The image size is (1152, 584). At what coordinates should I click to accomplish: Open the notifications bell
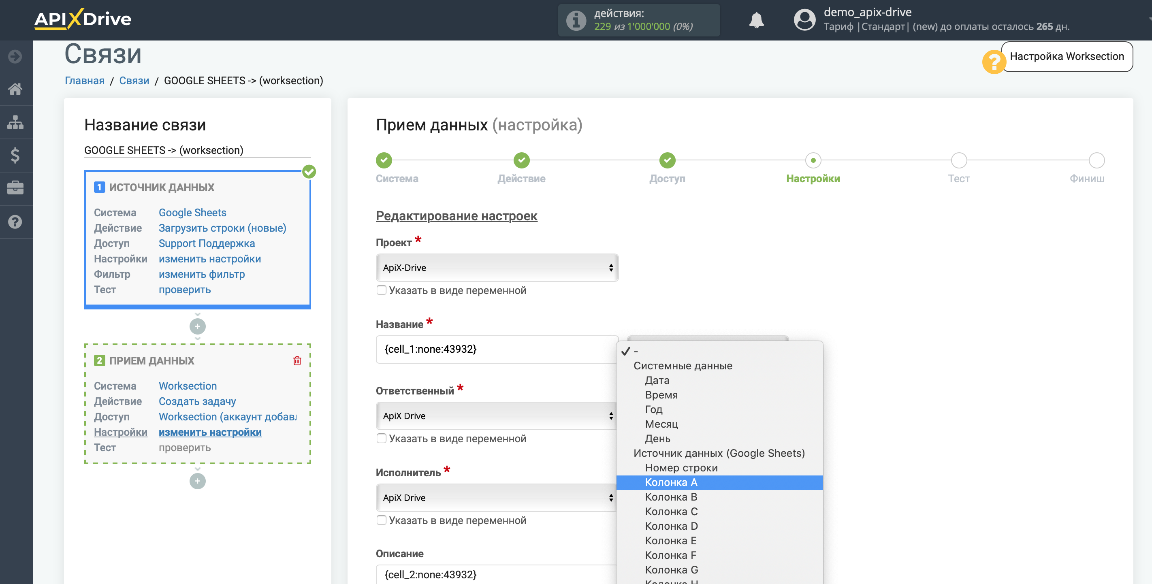756,20
